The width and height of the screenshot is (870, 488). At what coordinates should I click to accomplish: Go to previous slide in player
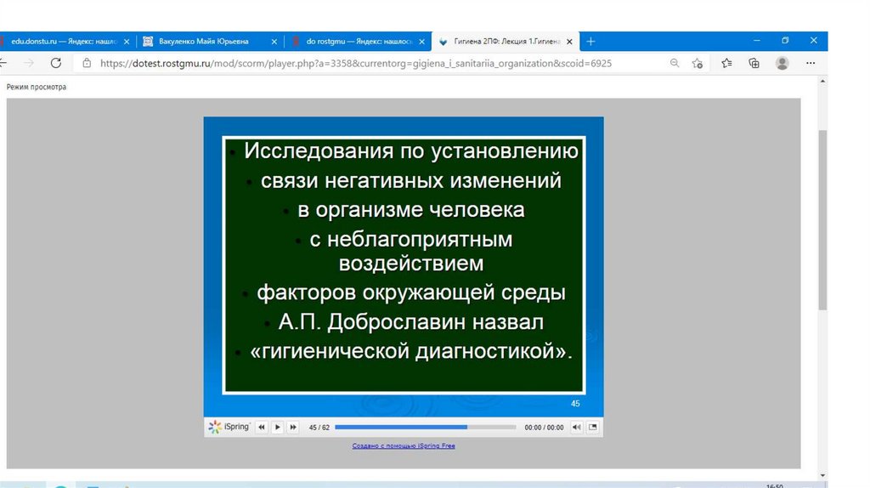262,427
